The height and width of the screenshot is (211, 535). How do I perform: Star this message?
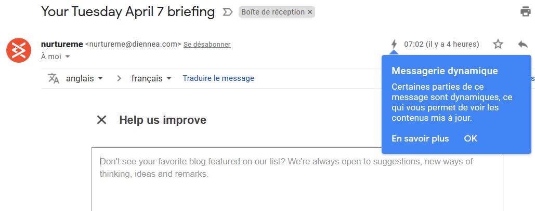click(x=498, y=45)
